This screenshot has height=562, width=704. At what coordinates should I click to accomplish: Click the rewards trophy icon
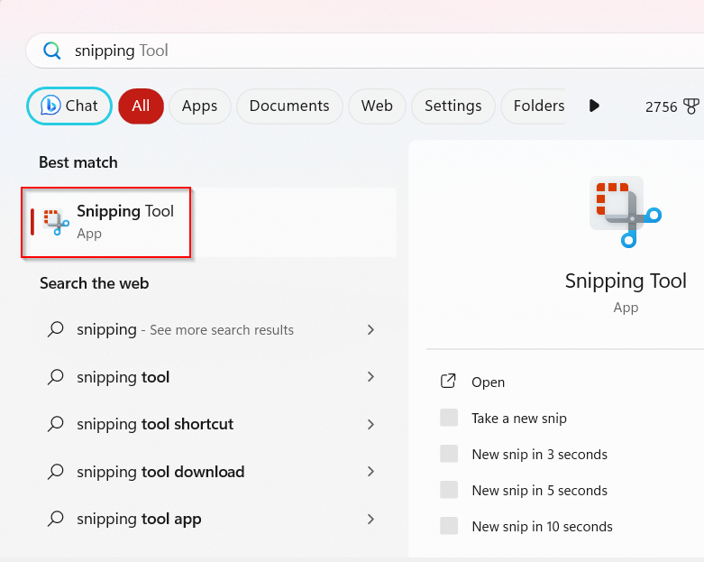691,106
